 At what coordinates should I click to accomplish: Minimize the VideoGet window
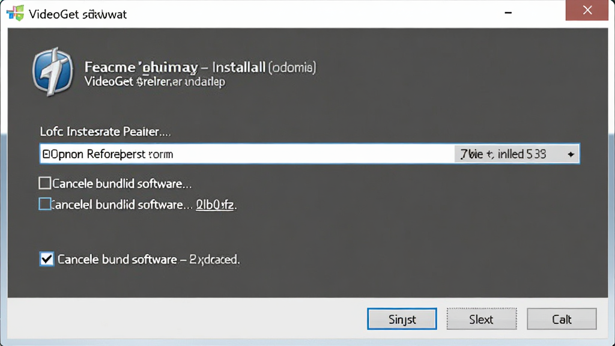tap(508, 13)
